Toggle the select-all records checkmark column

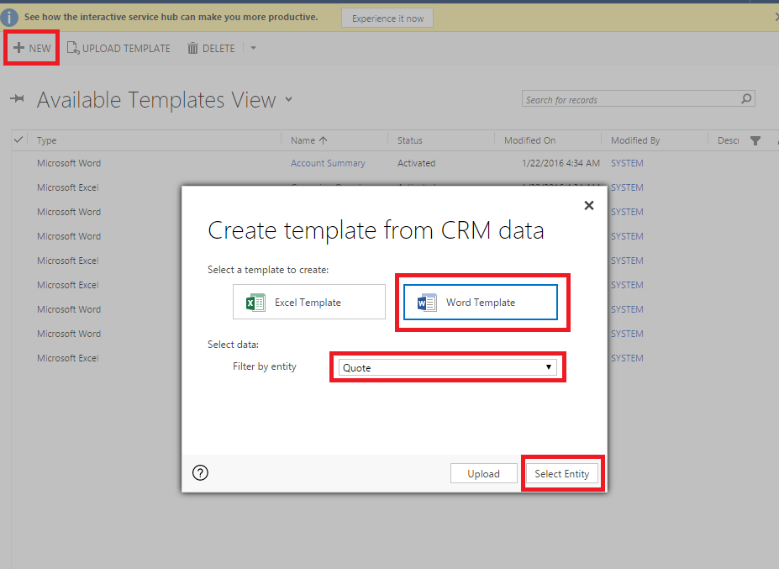click(x=18, y=140)
